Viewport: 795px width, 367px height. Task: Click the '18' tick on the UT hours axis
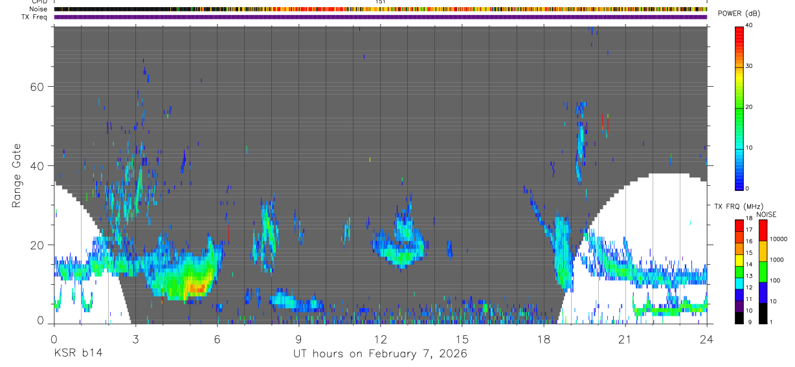point(544,339)
